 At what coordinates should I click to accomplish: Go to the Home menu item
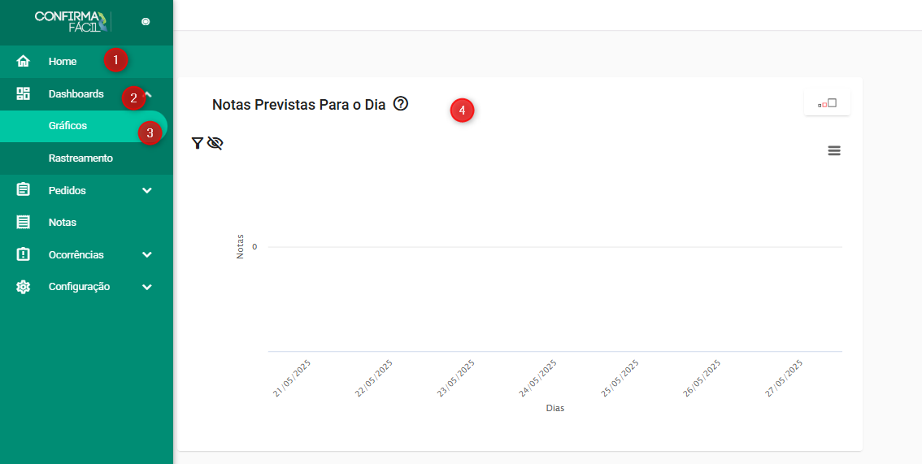point(63,62)
